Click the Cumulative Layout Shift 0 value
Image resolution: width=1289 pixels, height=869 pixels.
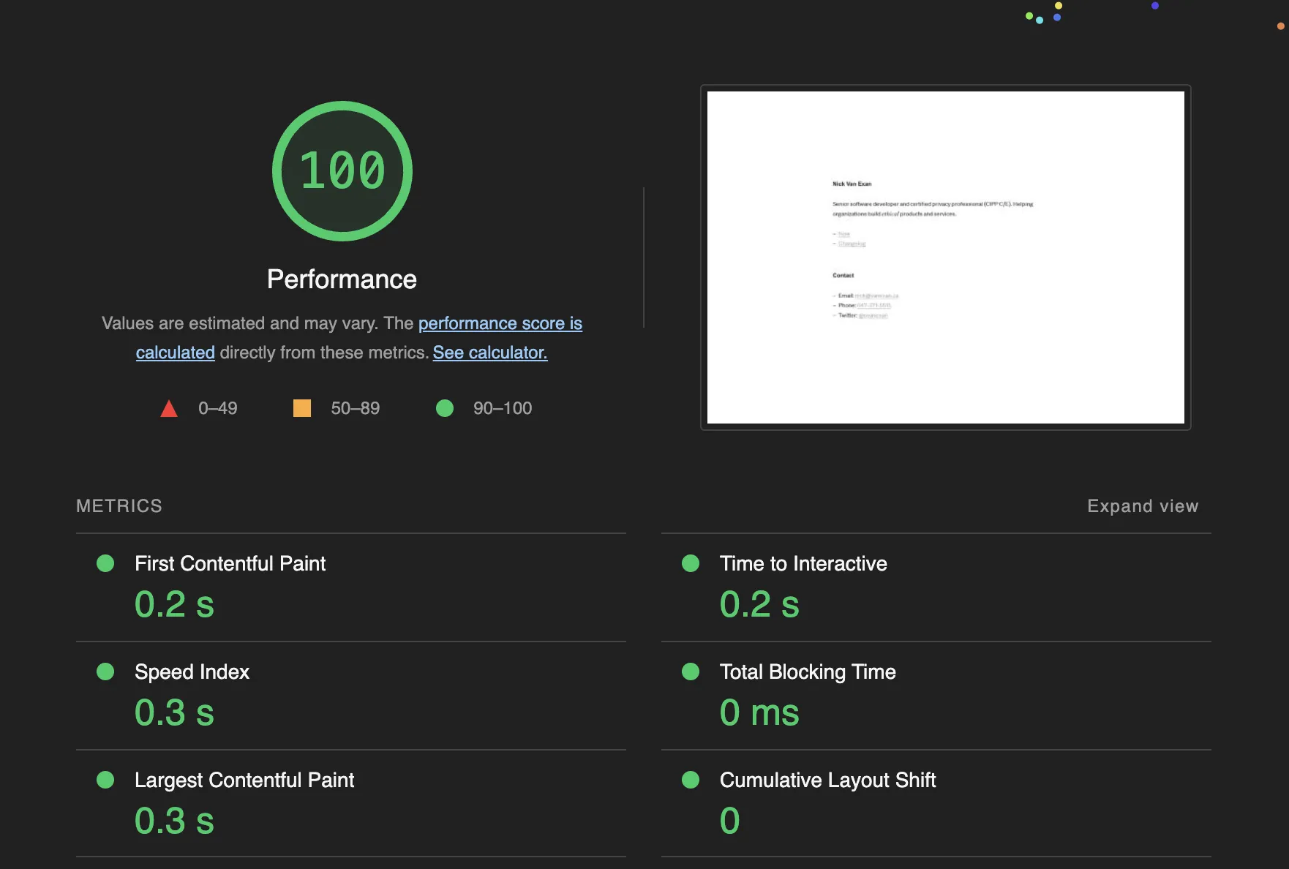click(x=730, y=821)
